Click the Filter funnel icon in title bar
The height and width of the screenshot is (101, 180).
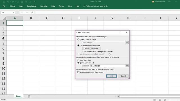pos(26,2)
